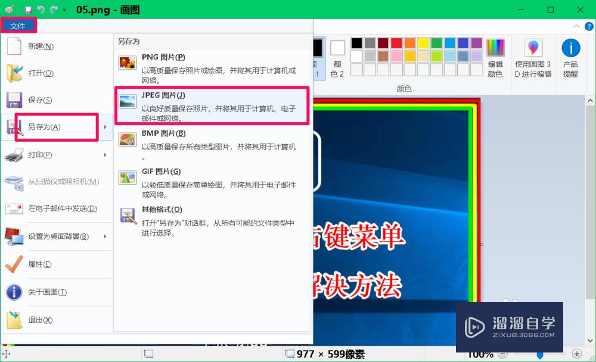Expand the Print submenu arrow

coord(105,155)
